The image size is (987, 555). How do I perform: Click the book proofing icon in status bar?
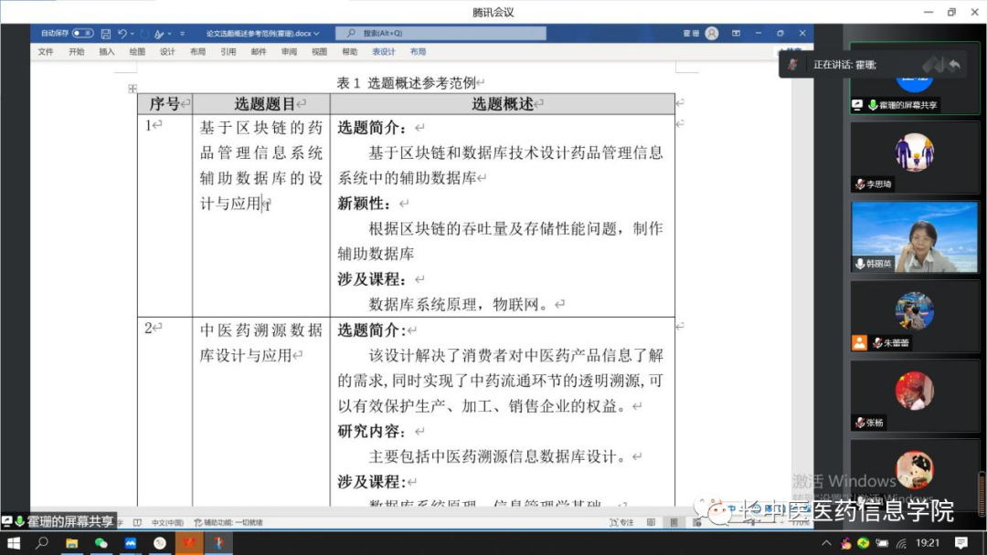(x=137, y=522)
